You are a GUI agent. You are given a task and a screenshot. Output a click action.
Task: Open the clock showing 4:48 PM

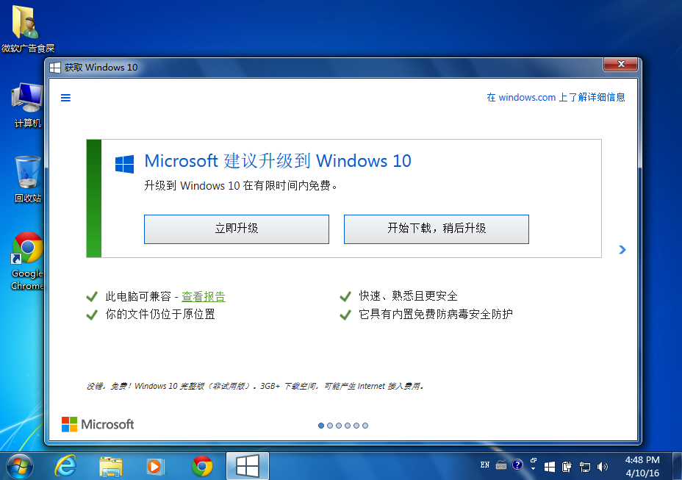click(x=642, y=466)
